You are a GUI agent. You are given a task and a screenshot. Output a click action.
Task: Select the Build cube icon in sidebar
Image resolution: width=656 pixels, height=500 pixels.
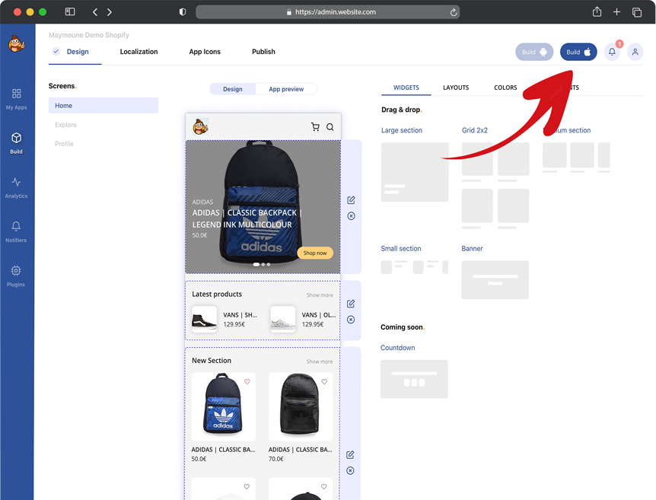pos(16,138)
